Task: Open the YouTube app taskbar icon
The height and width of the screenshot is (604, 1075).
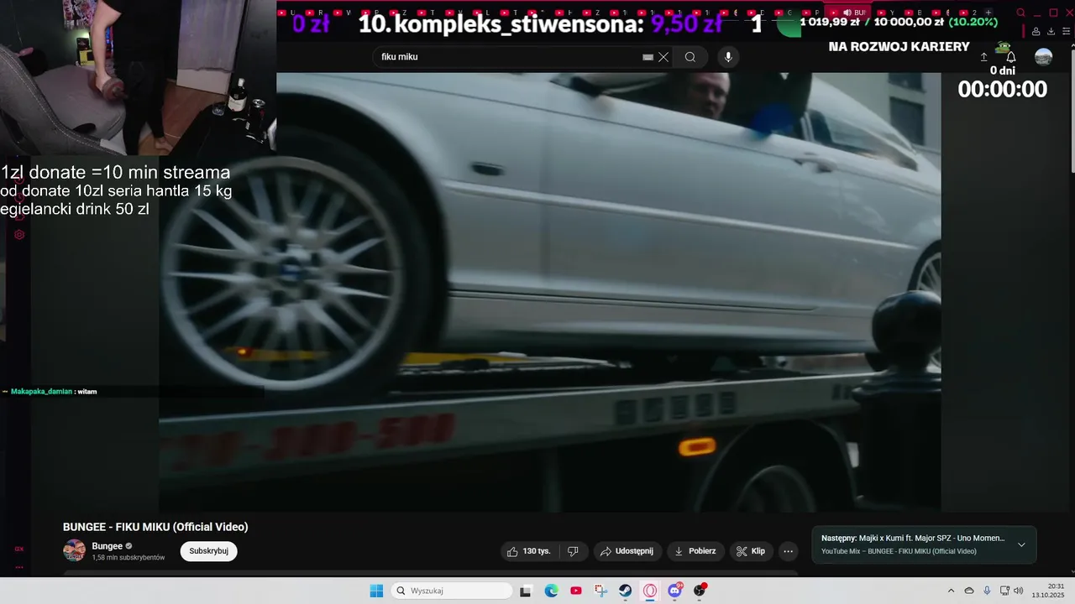Action: (x=576, y=591)
